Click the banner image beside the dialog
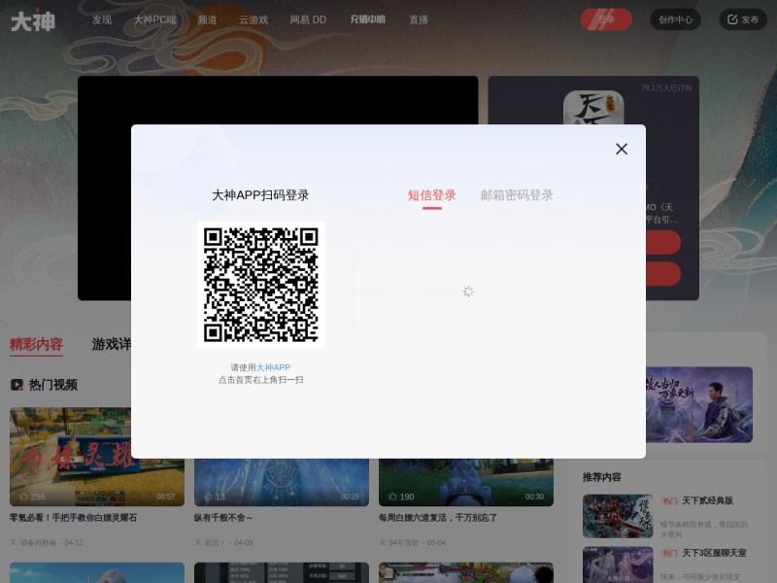The height and width of the screenshot is (583, 777). coord(699,404)
